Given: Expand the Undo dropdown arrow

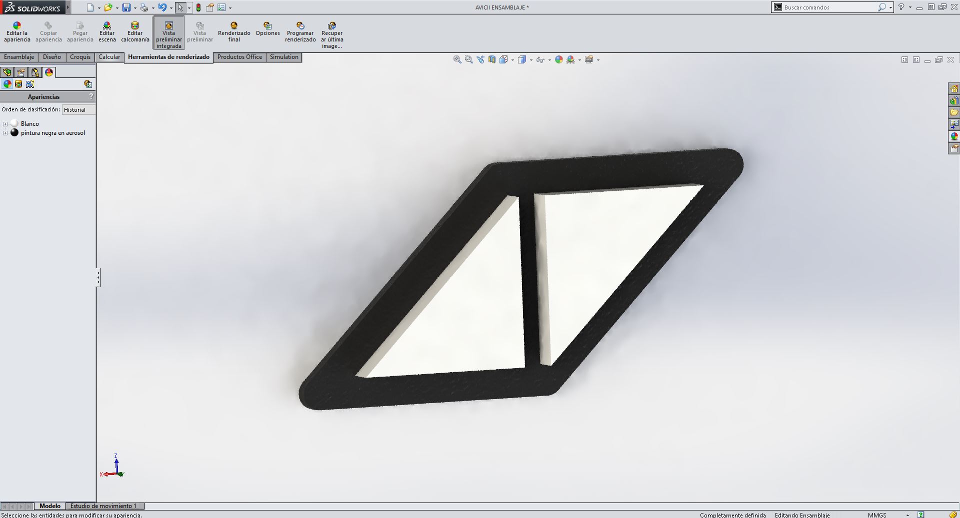Looking at the screenshot, I should 171,8.
